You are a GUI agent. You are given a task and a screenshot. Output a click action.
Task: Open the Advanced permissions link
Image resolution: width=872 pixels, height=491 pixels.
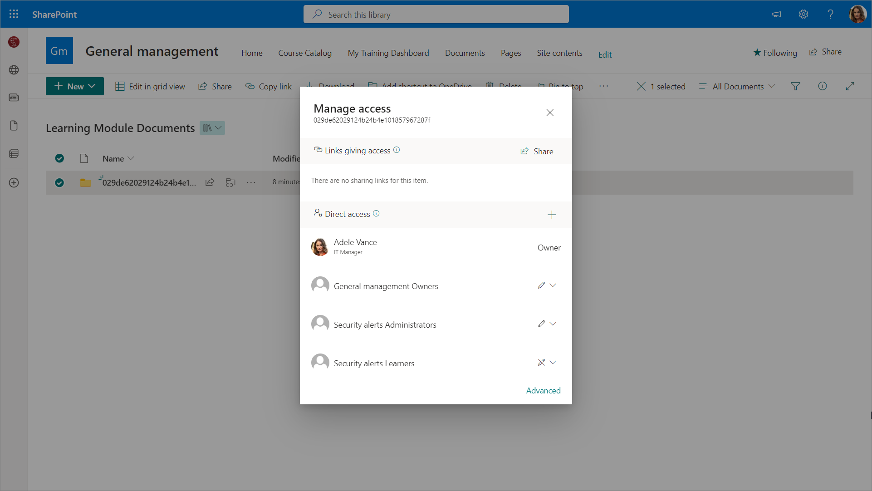point(543,391)
